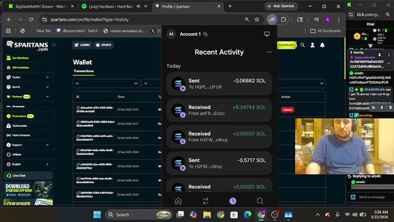Image resolution: width=394 pixels, height=222 pixels.
Task: Go back in browser
Action: (9, 19)
